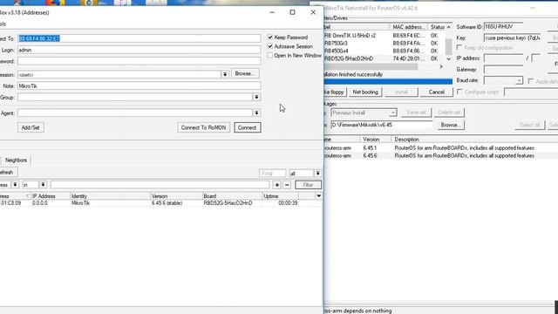
Task: Toggle Configure script checkbox in Netinstall
Action: point(459,92)
